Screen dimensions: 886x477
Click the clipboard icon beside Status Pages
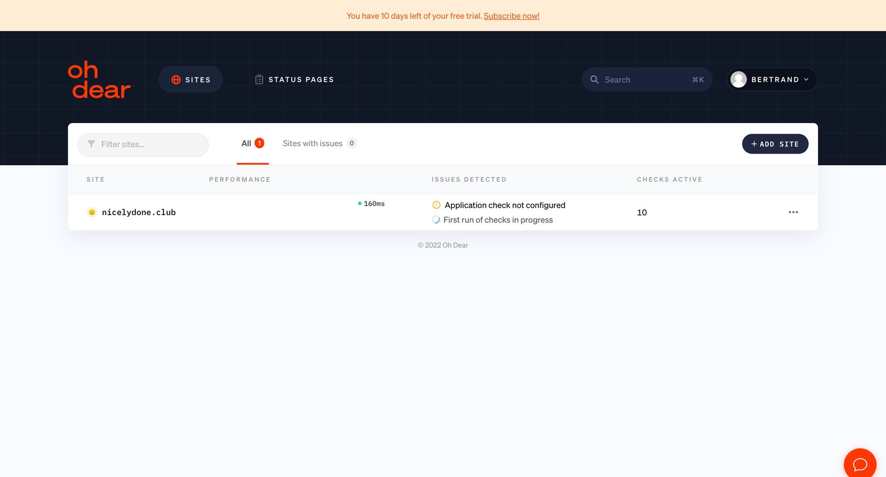click(259, 80)
